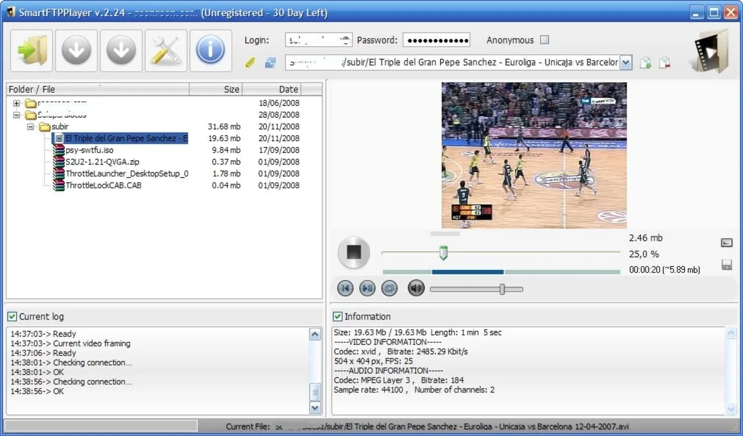This screenshot has width=743, height=436.
Task: Toggle the Anonymous checkbox
Action: [x=544, y=40]
